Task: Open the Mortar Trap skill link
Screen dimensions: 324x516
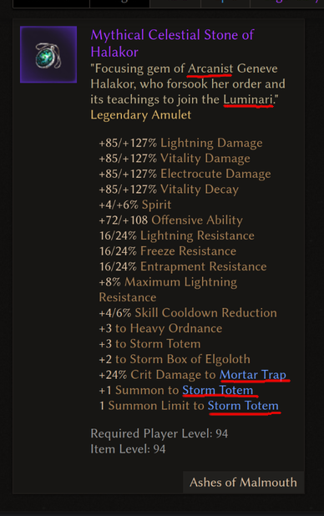Action: coord(253,375)
